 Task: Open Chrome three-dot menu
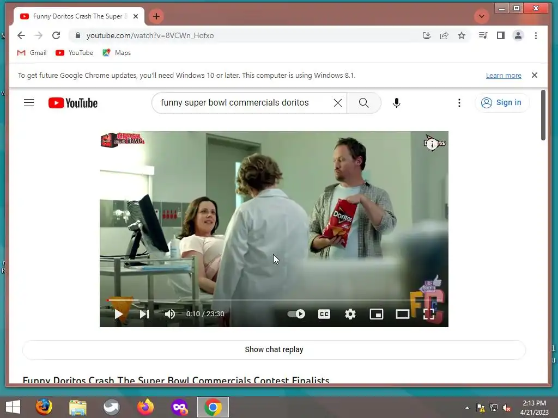536,35
